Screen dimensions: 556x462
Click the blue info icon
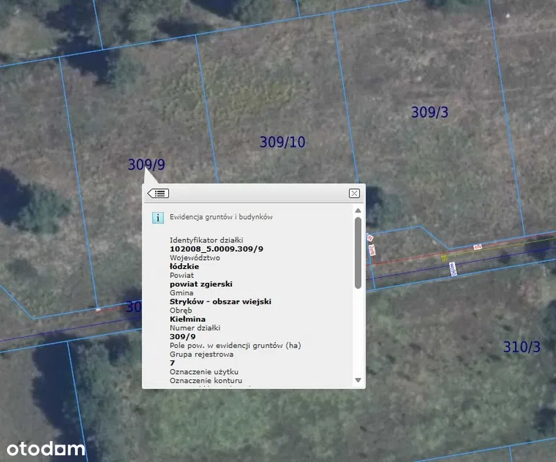coord(158,217)
